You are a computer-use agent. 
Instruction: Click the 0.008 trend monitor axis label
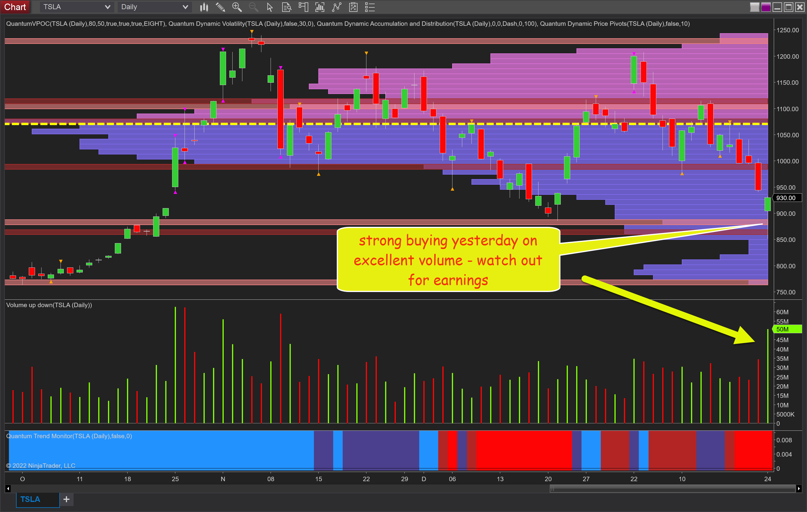click(784, 440)
